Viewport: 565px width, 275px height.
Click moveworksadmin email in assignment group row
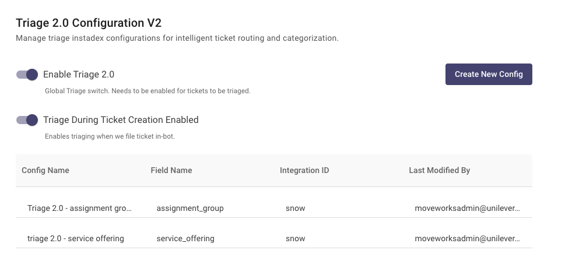coord(468,208)
